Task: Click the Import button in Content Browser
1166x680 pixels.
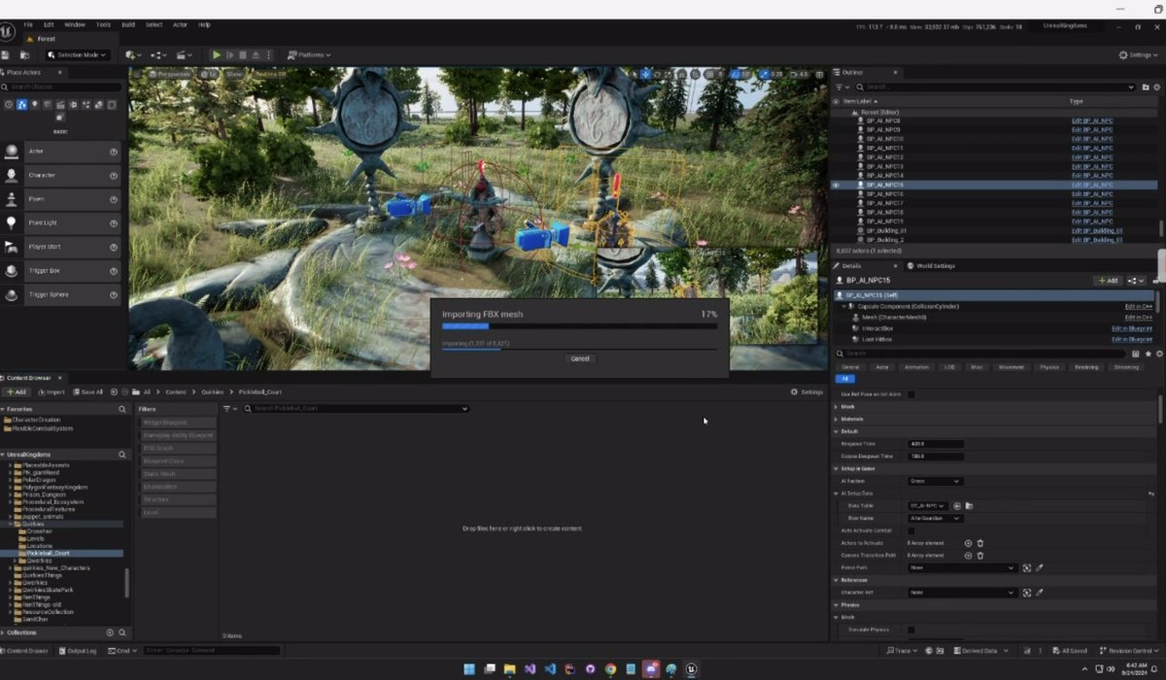Action: (x=51, y=391)
